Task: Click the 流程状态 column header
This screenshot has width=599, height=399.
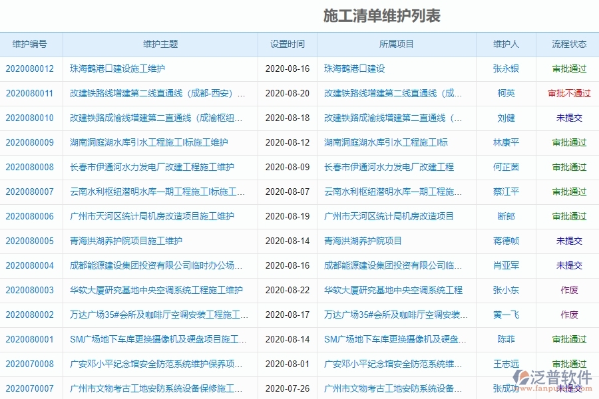Action: (x=566, y=44)
